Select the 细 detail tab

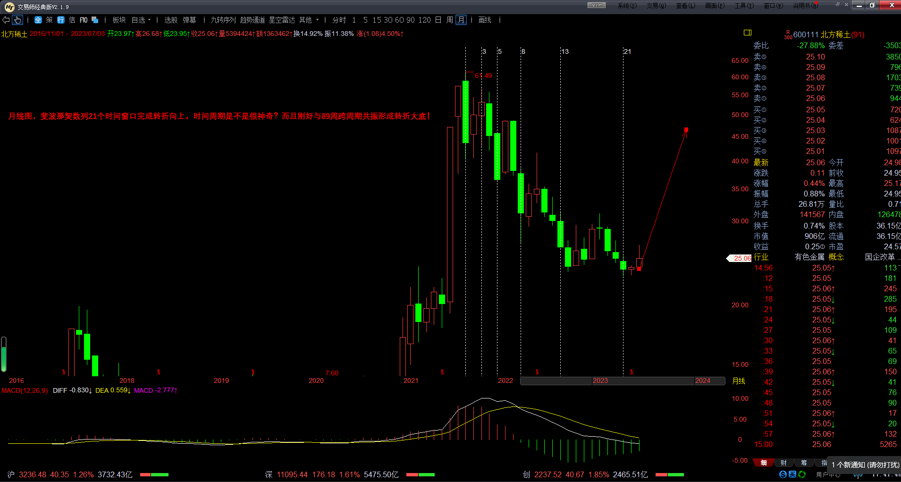tap(764, 463)
